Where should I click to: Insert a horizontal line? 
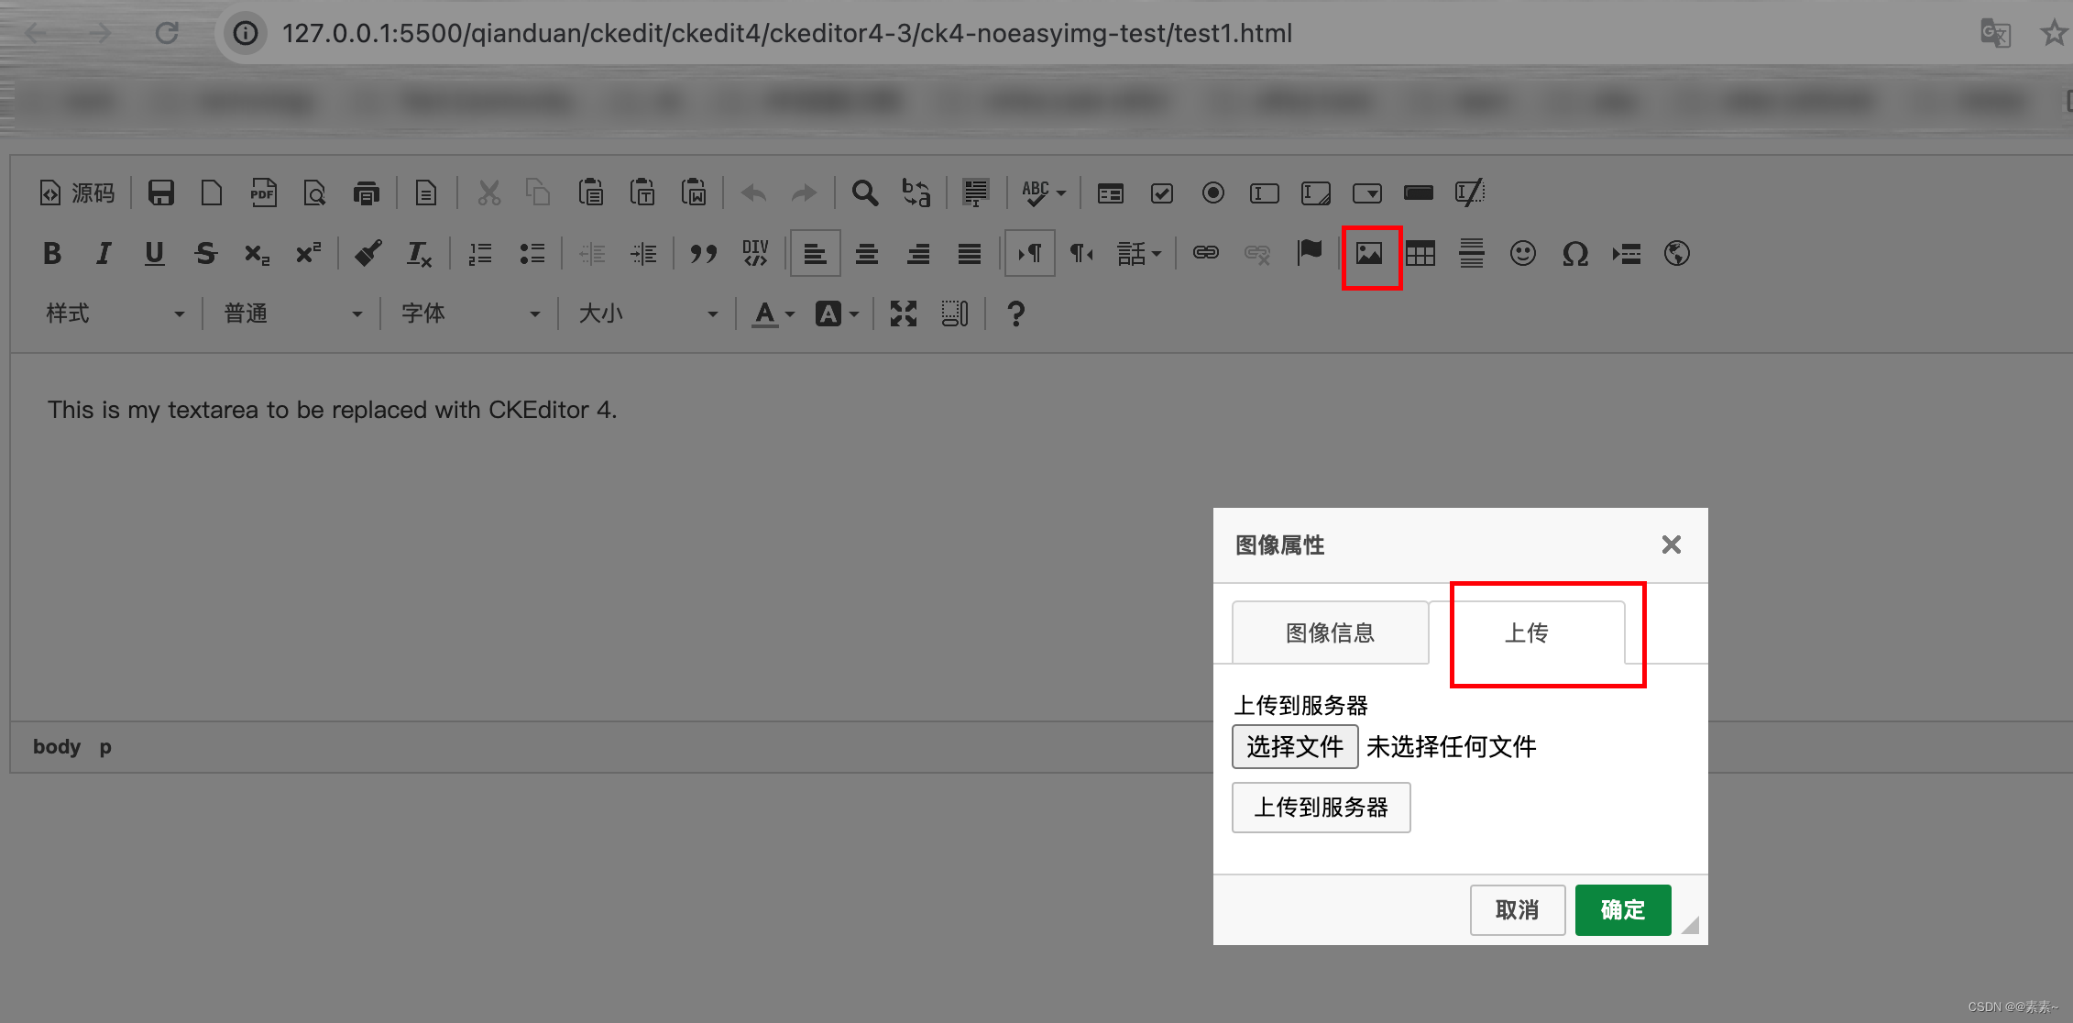pos(1471,254)
